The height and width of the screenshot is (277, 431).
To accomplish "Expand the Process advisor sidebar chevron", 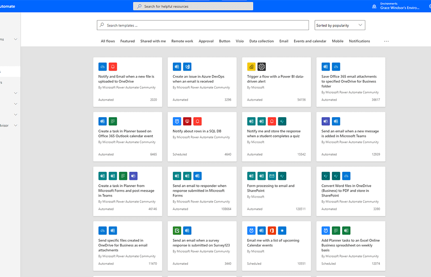I will [x=16, y=126].
